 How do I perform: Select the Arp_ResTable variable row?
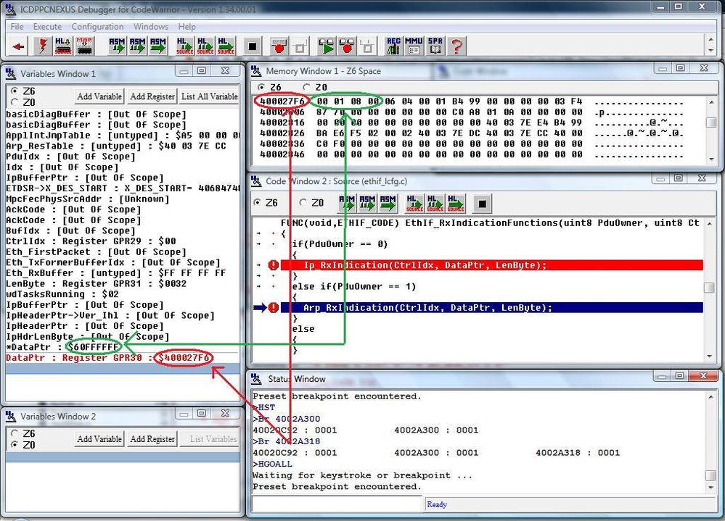point(123,146)
